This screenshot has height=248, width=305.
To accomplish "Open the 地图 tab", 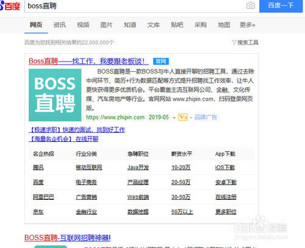I will pos(224,25).
